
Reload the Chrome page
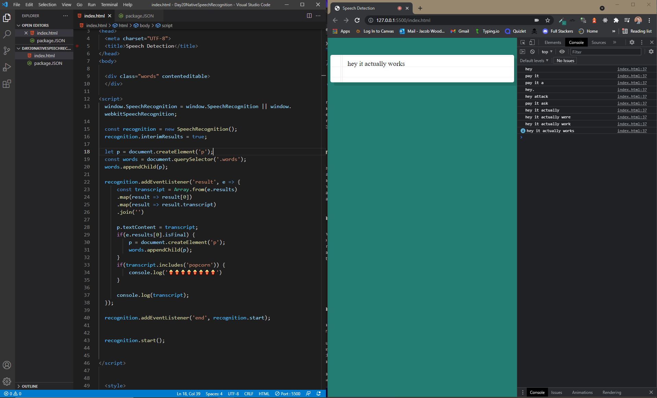pos(357,20)
